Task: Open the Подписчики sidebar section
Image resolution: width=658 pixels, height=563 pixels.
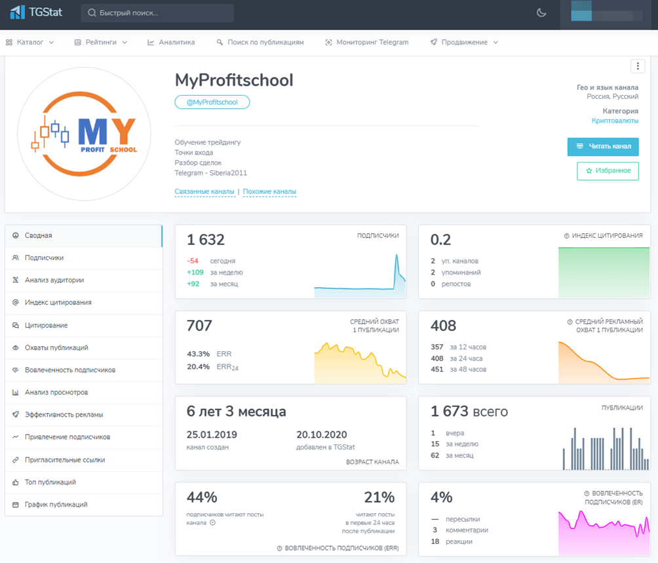Action: [x=83, y=258]
